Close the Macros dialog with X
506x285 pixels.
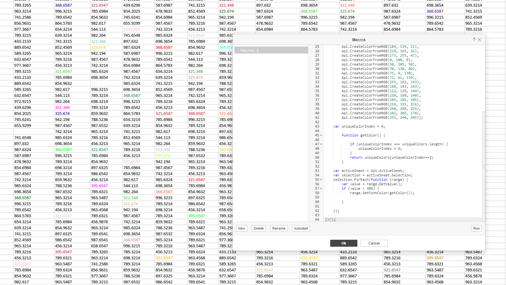(x=480, y=40)
